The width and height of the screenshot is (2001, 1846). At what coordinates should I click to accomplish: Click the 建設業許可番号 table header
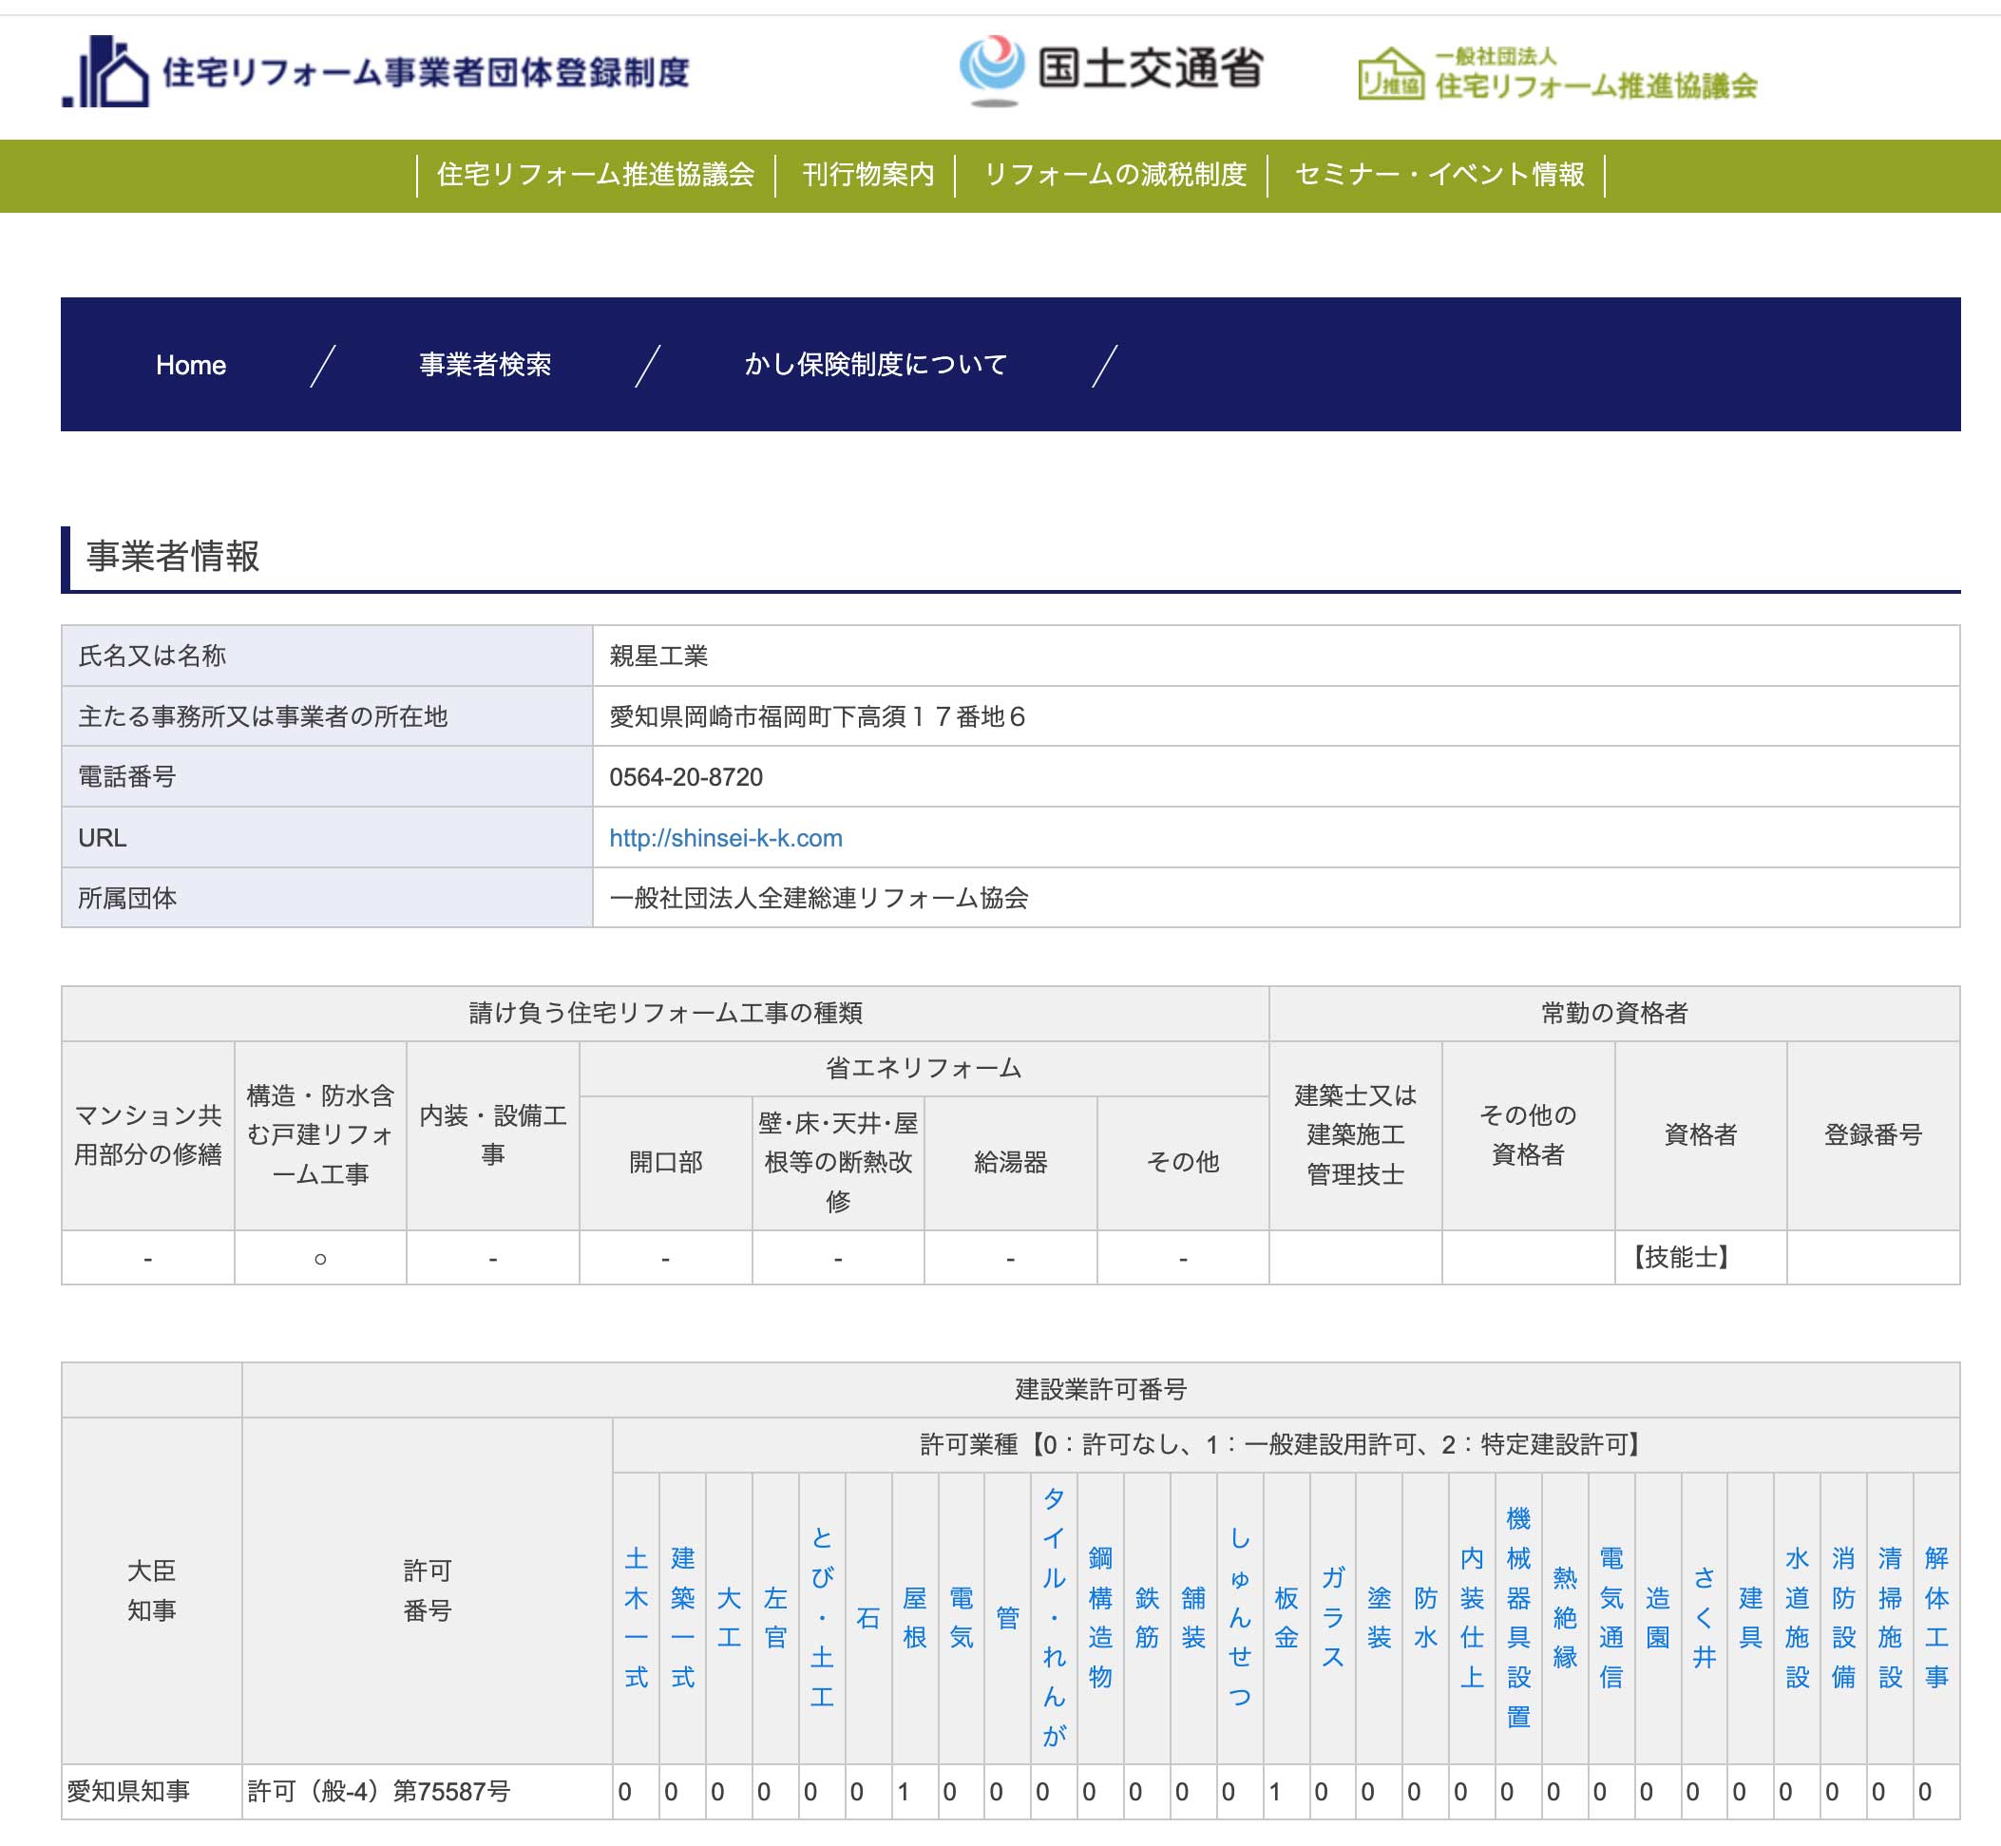[x=1101, y=1390]
